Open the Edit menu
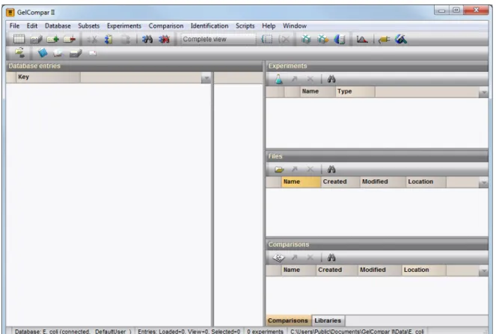The image size is (496, 334). 32,26
